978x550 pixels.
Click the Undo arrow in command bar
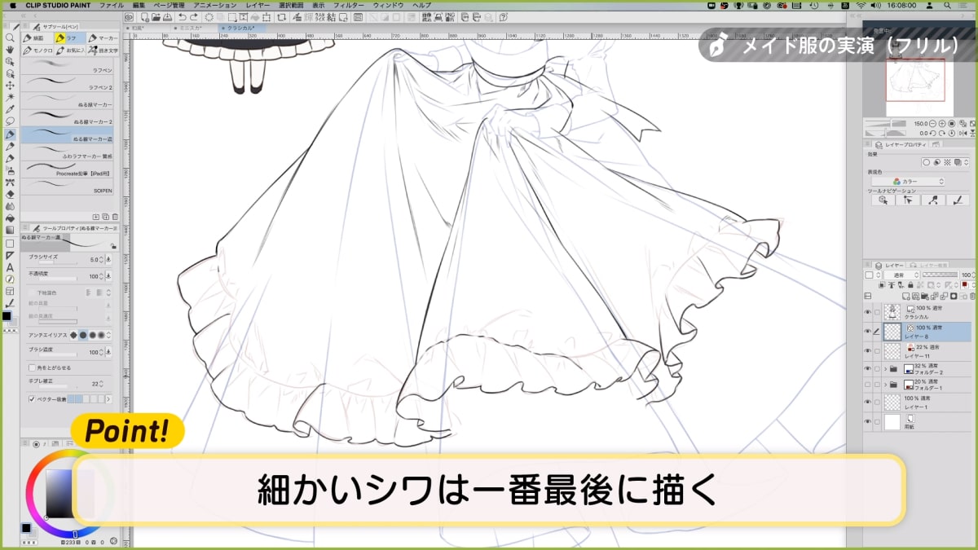click(183, 16)
